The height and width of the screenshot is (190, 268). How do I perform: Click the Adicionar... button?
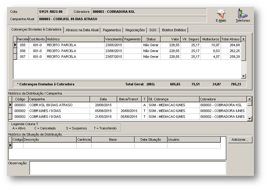240,139
